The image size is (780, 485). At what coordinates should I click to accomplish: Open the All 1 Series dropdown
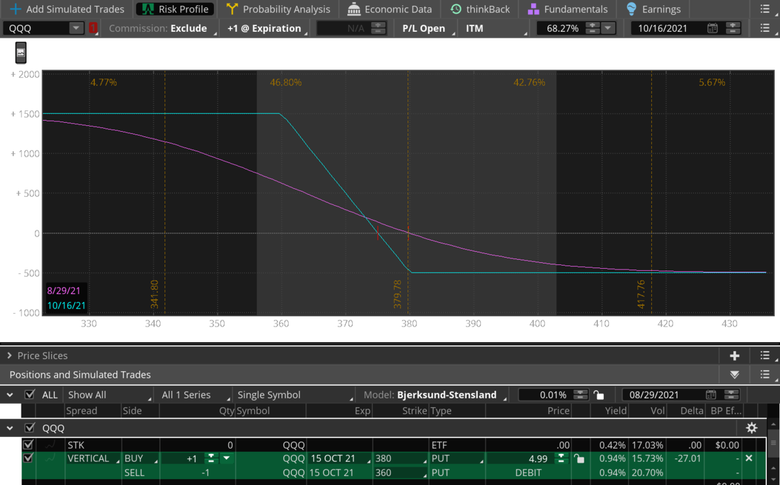pyautogui.click(x=194, y=395)
